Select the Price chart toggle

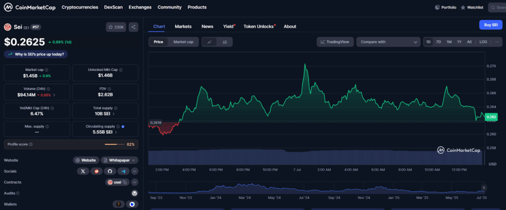[x=159, y=42]
